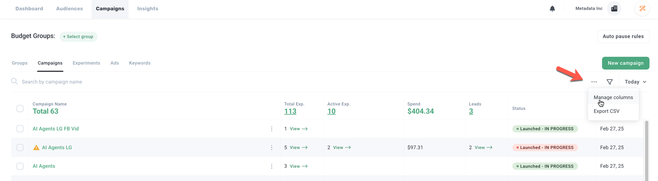Viewport: 658px width, 181px height.
Task: Open the Select group budget picker
Action: (78, 37)
